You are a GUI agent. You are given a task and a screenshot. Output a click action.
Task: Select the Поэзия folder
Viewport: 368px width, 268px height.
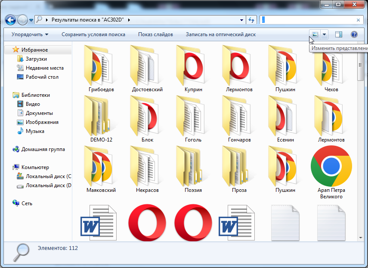pyautogui.click(x=193, y=169)
